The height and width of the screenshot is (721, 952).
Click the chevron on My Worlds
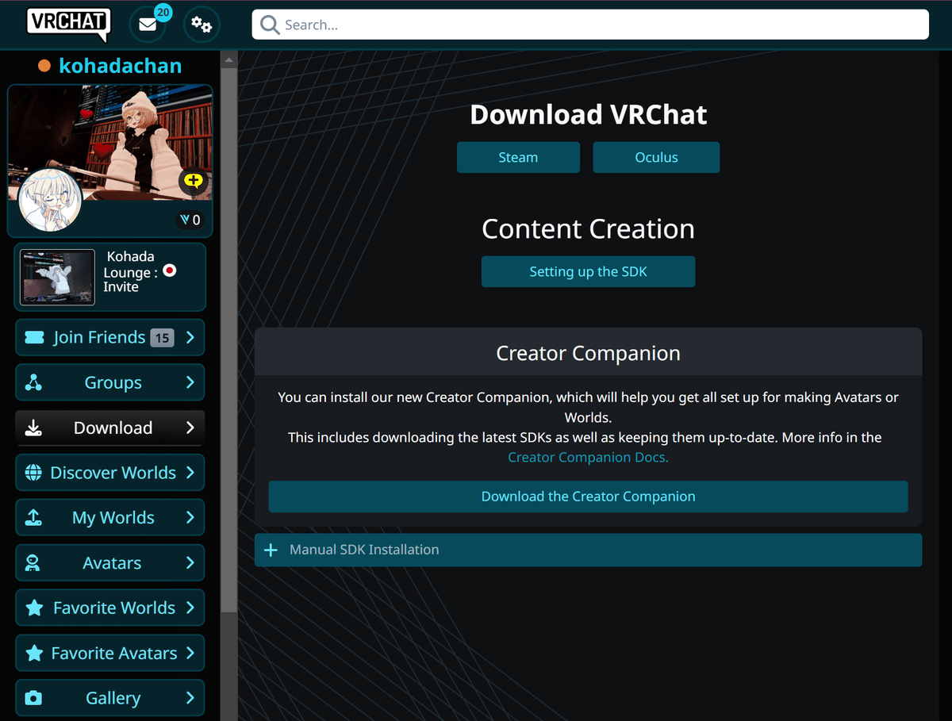tap(190, 518)
